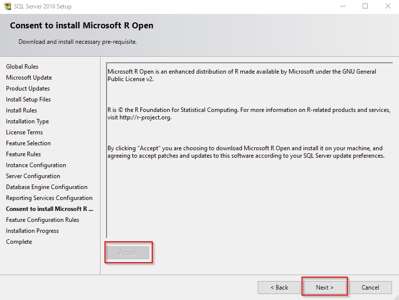Select Feature Rules step in sidebar
Viewport: 399px width, 300px height.
click(23, 154)
